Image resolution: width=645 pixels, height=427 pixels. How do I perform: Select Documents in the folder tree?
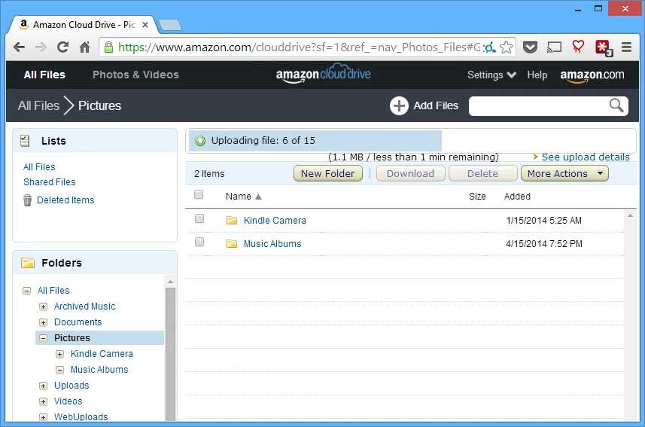pos(78,322)
